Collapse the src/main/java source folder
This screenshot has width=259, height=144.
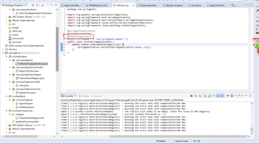point(6,56)
